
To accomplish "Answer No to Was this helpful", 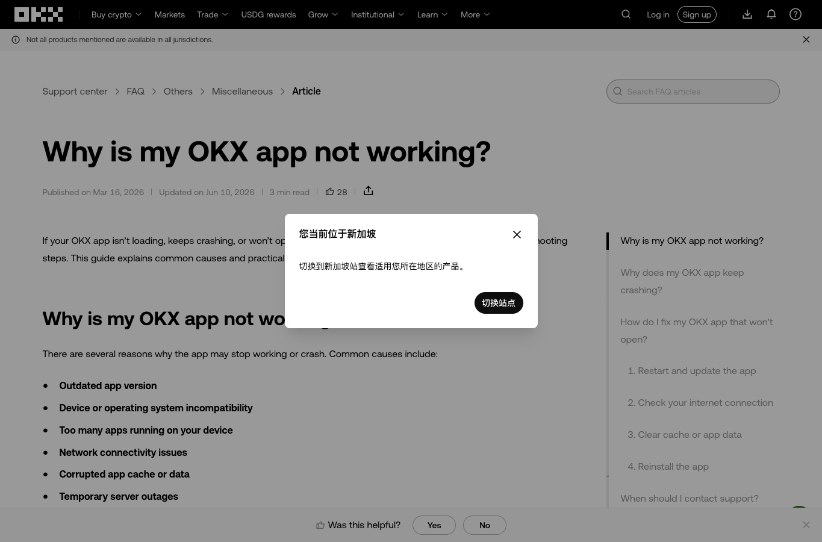I will [485, 525].
